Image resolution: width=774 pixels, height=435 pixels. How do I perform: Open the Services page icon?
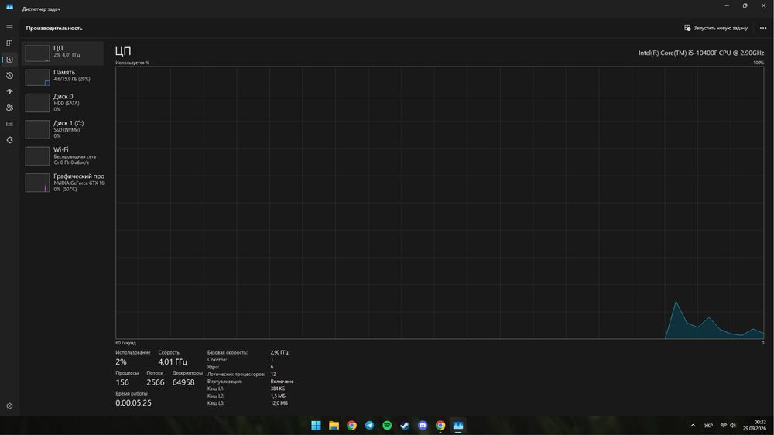click(9, 140)
